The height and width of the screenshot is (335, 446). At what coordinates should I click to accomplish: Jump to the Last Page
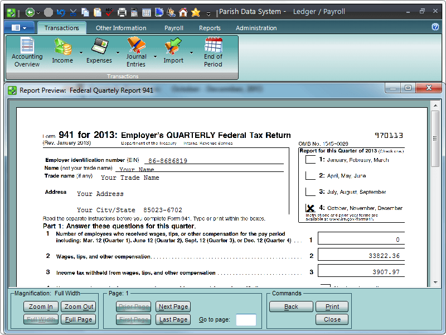point(173,319)
